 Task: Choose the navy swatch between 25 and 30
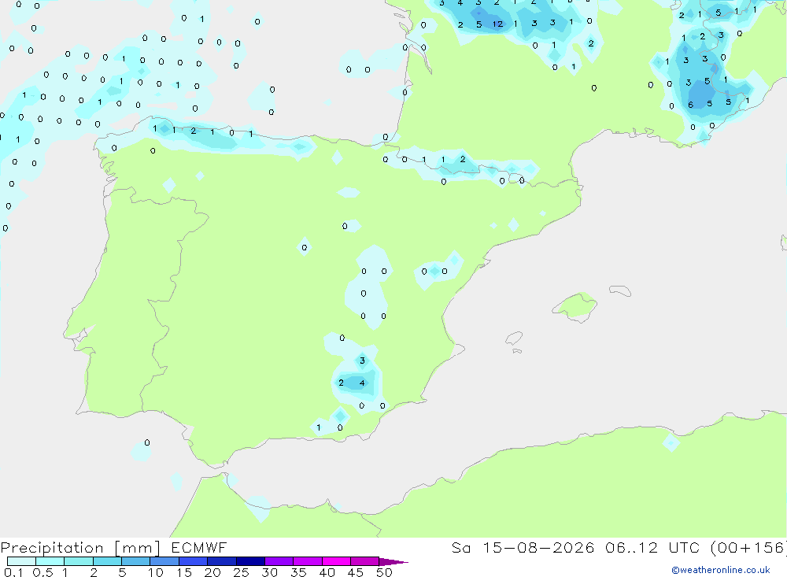click(250, 561)
